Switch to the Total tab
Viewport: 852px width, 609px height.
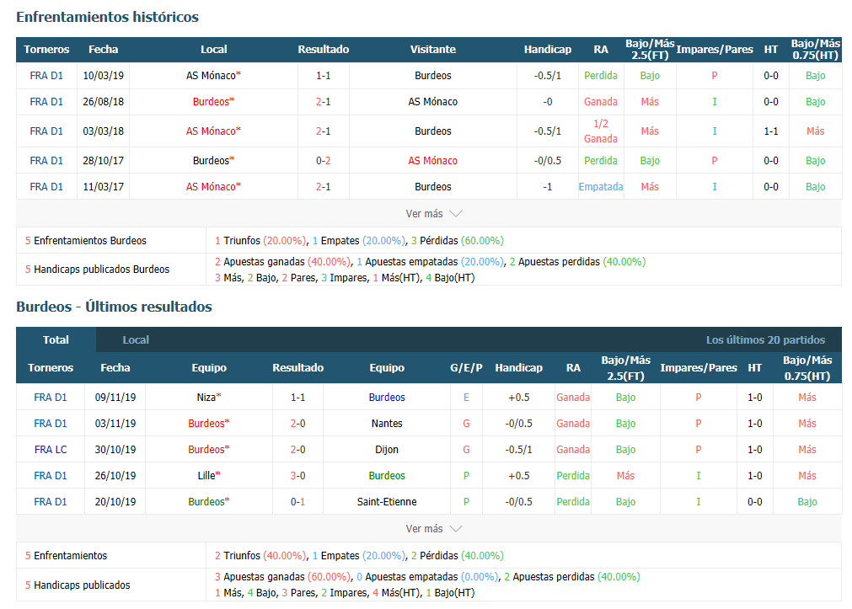click(56, 339)
